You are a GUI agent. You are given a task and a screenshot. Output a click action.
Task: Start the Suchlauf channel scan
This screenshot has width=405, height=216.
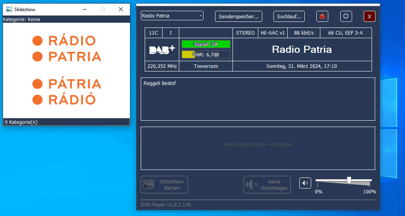pyautogui.click(x=289, y=17)
